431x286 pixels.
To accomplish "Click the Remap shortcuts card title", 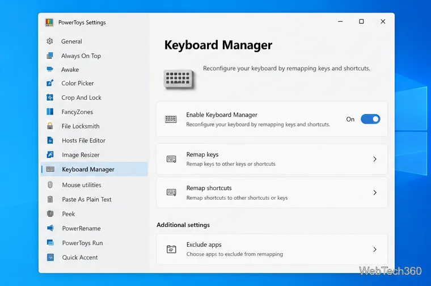I will 209,188.
